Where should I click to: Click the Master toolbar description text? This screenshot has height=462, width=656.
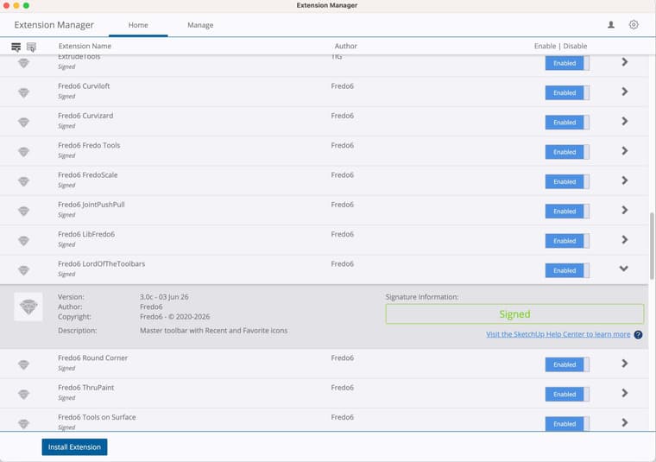point(214,331)
